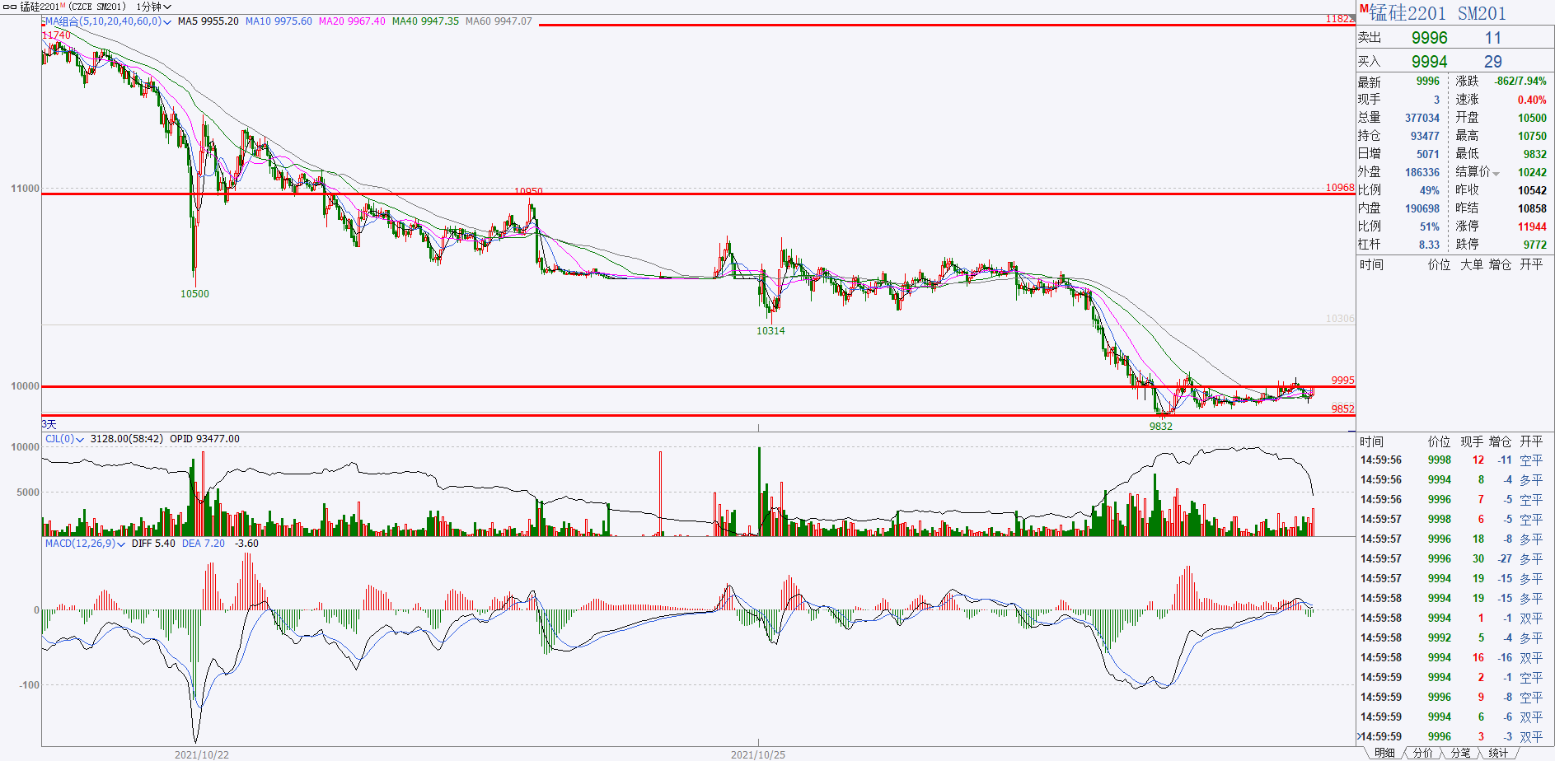Click the 现手 column header in tick list
The width and height of the screenshot is (1555, 761).
click(x=1472, y=441)
